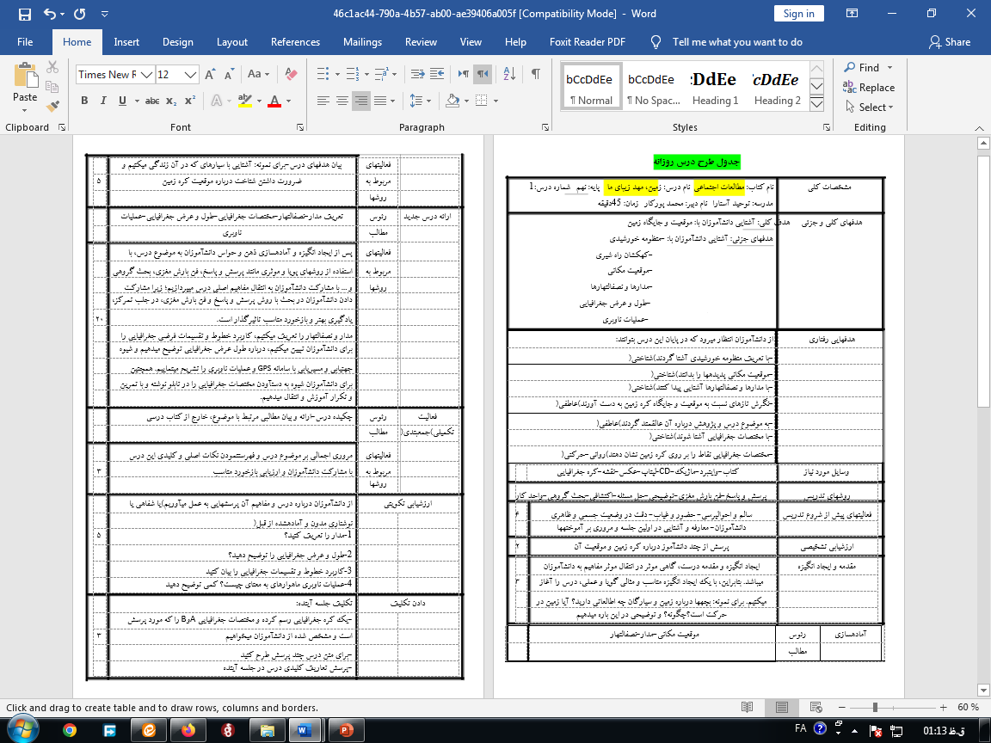Image resolution: width=991 pixels, height=743 pixels.
Task: Apply the No Spacing style
Action: [x=652, y=87]
